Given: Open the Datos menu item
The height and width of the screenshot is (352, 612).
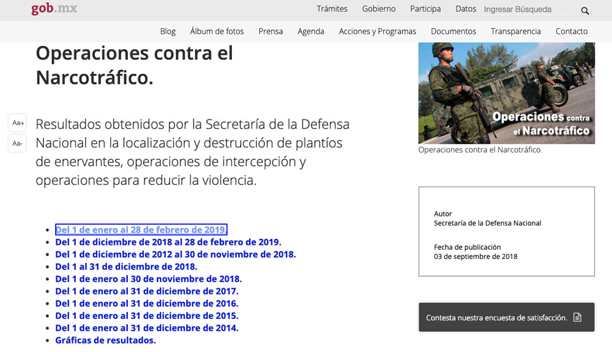Looking at the screenshot, I should [x=466, y=9].
